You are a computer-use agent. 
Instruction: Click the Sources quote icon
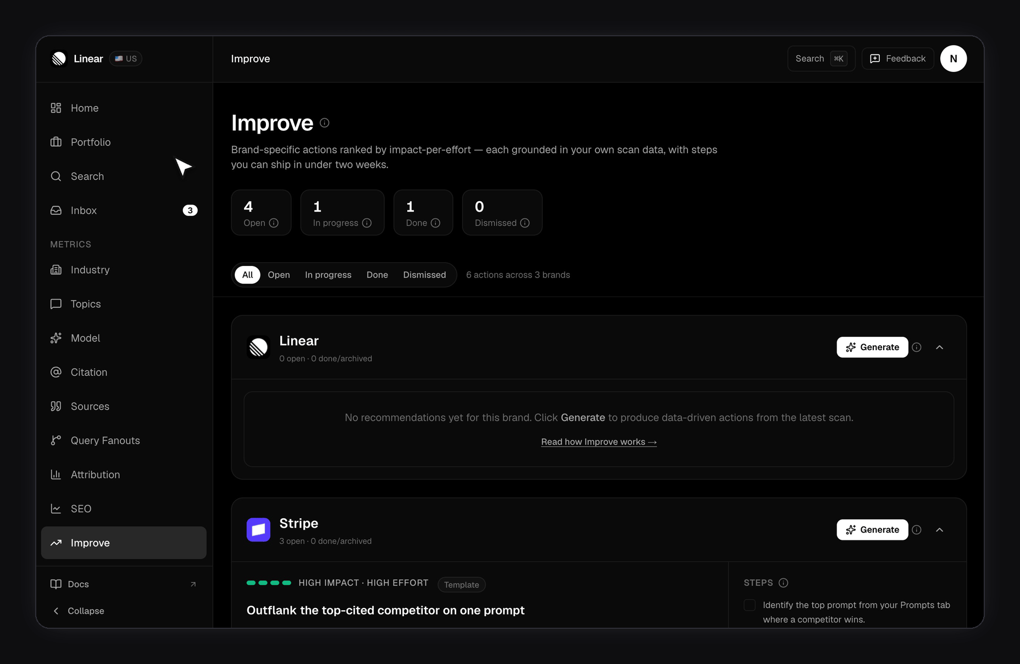(x=56, y=406)
